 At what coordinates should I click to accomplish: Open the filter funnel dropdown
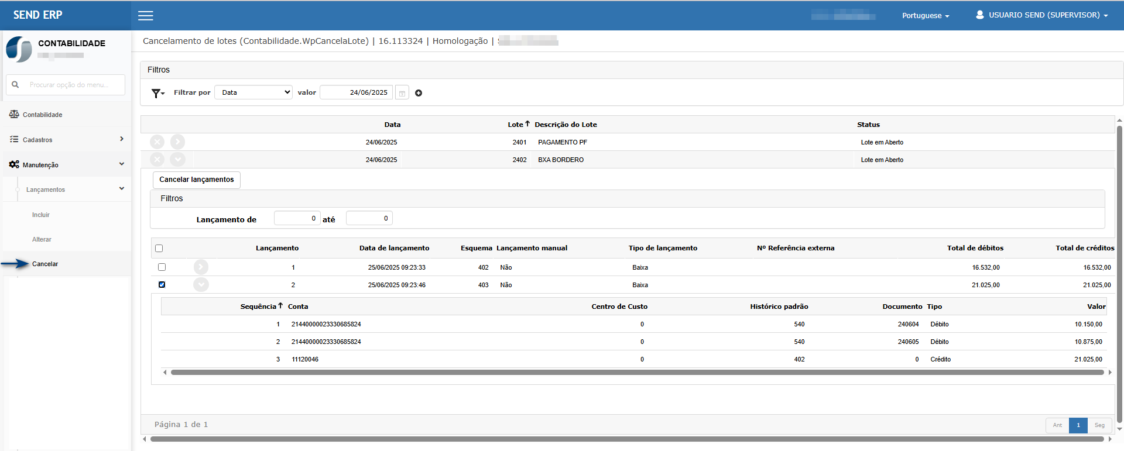click(158, 93)
